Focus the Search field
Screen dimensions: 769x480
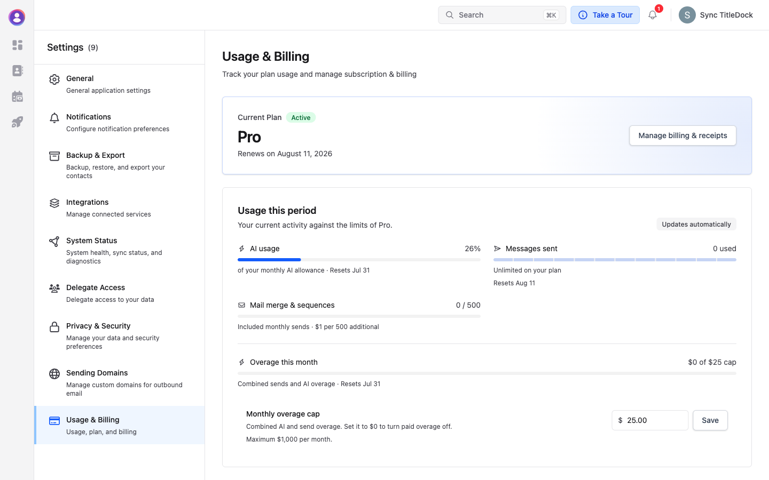pos(502,15)
